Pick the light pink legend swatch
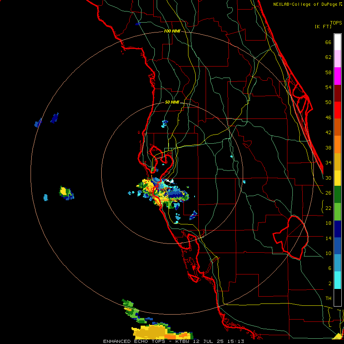Screen dimensions: 344x344 pyautogui.click(x=338, y=59)
